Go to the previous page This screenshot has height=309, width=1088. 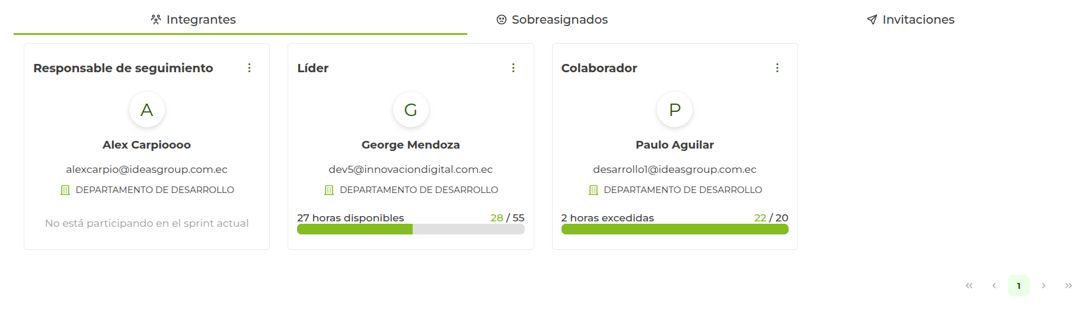coord(994,285)
